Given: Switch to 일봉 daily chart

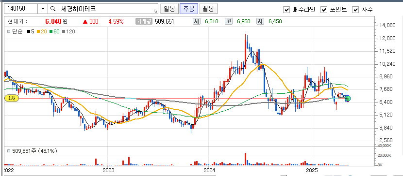Looking at the screenshot, I should (x=169, y=9).
